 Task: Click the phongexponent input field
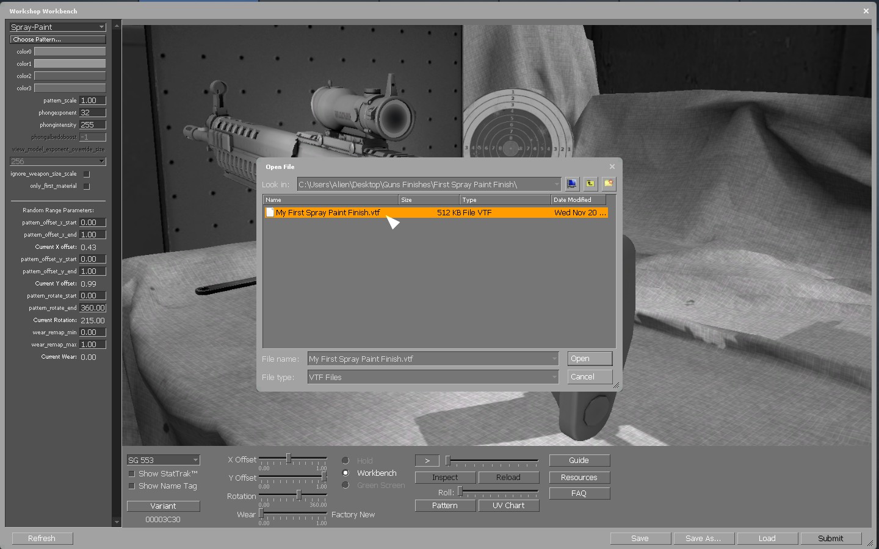(x=93, y=112)
